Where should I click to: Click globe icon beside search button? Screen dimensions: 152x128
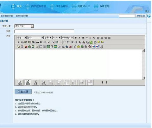pos(149,16)
